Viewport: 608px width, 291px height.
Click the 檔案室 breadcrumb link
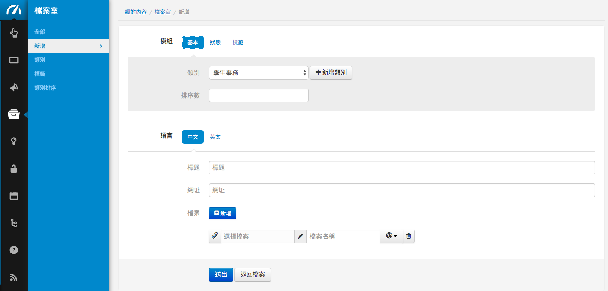click(162, 12)
